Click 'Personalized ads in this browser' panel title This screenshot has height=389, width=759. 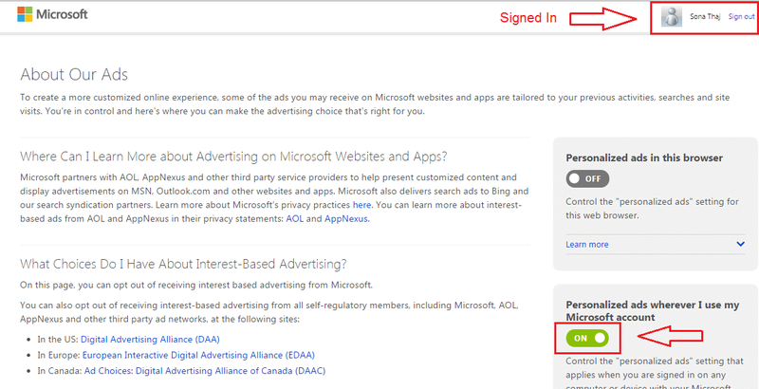pos(644,157)
